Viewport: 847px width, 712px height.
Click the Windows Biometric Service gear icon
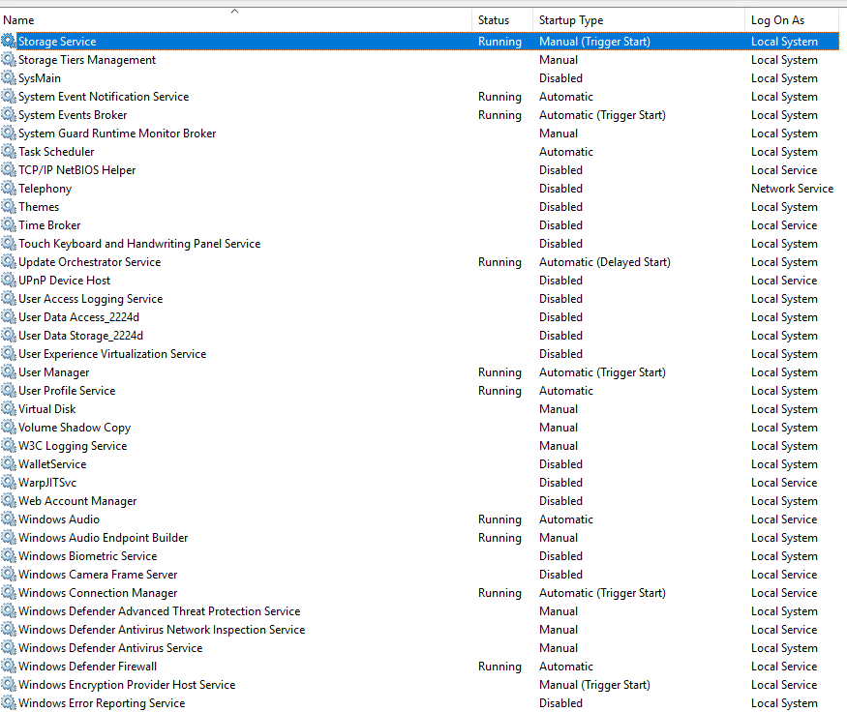coord(9,555)
